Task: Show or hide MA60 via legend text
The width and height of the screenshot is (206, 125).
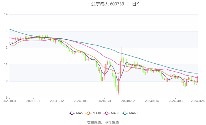Action: (134, 113)
